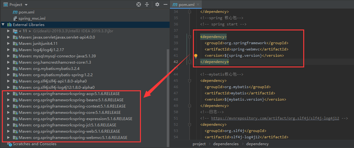This screenshot has height=148, width=354.
Task: Expand junit:junit:4.11 library node
Action: pyautogui.click(x=8, y=44)
